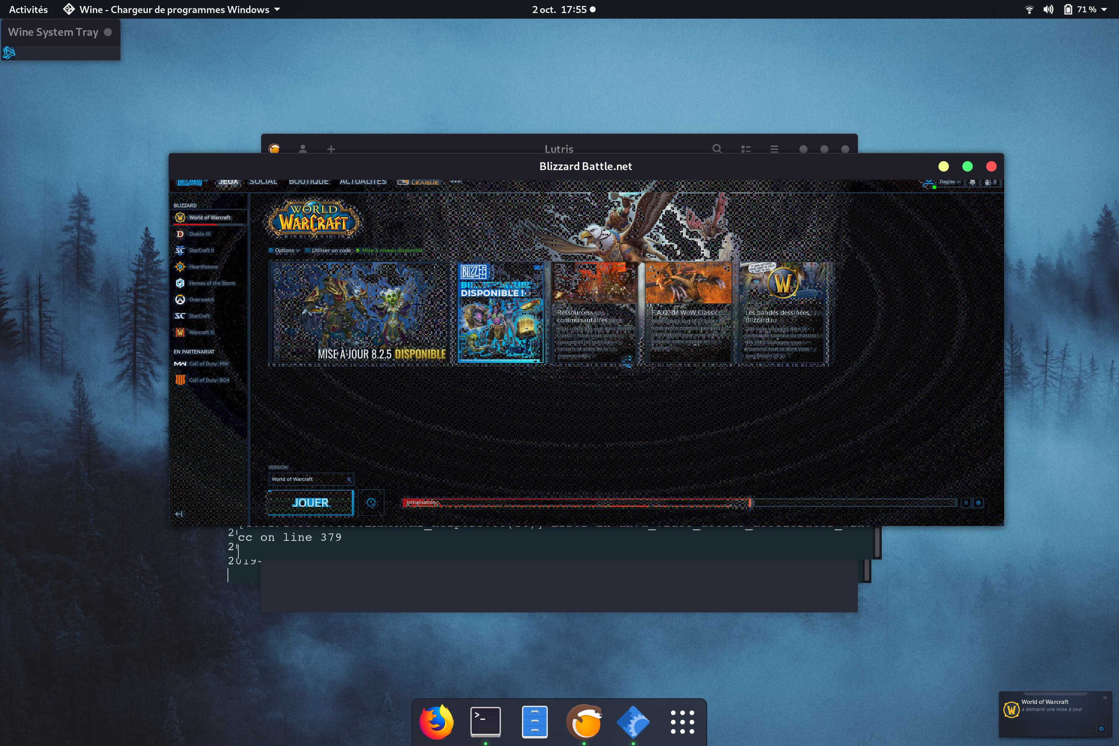
Task: Open the update settings gear icon
Action: (x=978, y=503)
